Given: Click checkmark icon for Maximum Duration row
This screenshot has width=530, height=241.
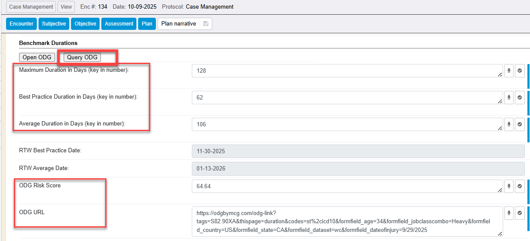Looking at the screenshot, I should point(519,71).
